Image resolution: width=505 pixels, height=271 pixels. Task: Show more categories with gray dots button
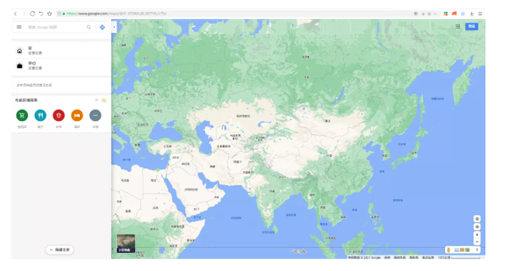click(95, 116)
